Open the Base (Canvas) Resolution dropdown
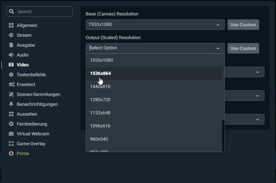The width and height of the screenshot is (276, 183). coord(155,25)
